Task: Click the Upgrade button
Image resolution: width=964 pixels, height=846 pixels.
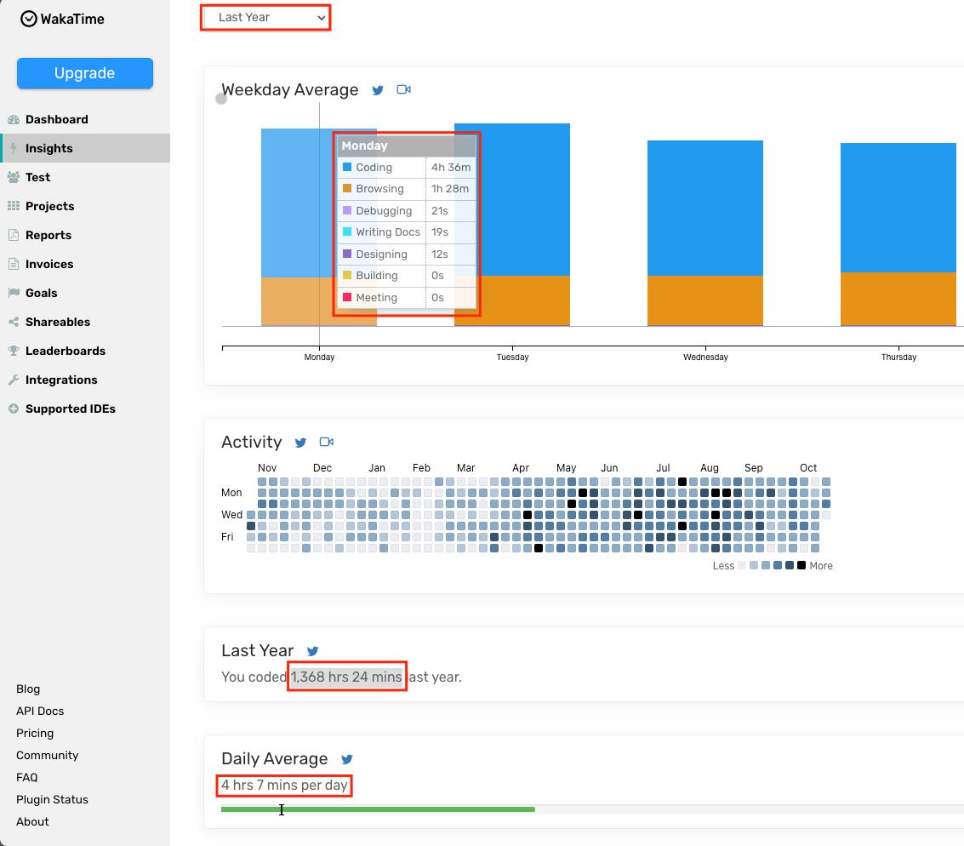Action: click(x=85, y=73)
